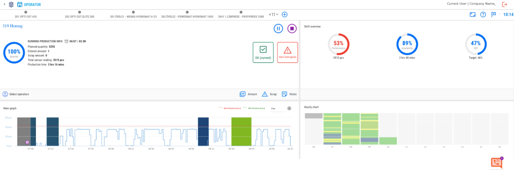
Task: Click the Main graph heading
Action: point(10,108)
